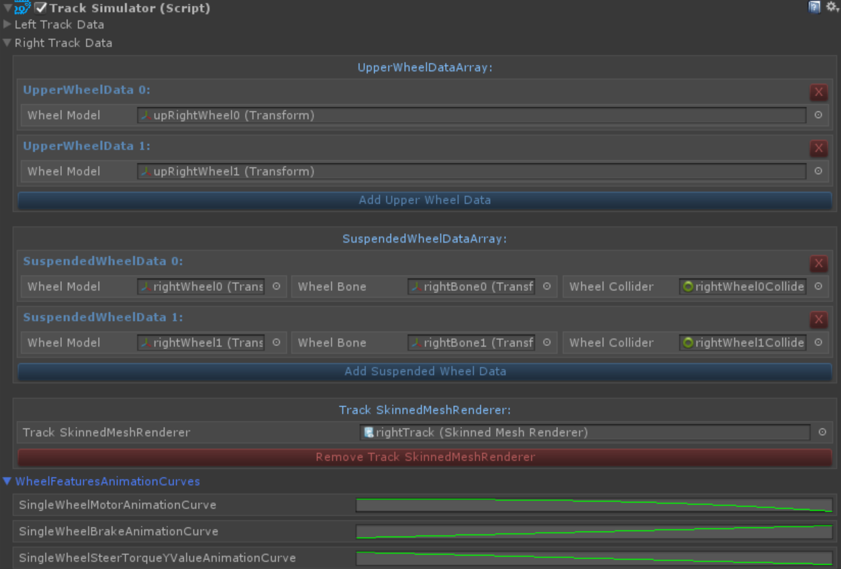The width and height of the screenshot is (841, 569).
Task: Click the Track Simulator script icon
Action: click(x=22, y=8)
